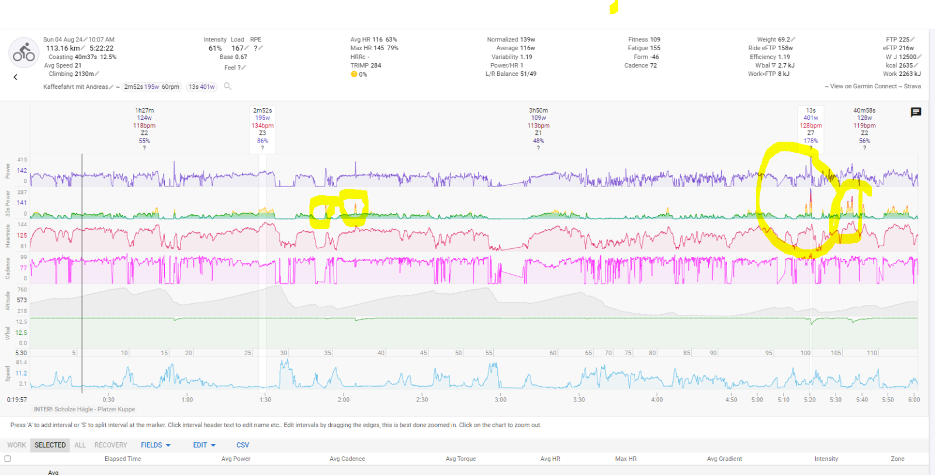This screenshot has height=475, width=935.
Task: Click the pencil beside 113.16 km distance
Action: coord(83,48)
